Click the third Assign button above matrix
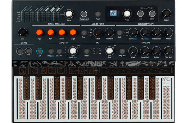This screenshot has height=123, width=187. [x=61, y=6]
